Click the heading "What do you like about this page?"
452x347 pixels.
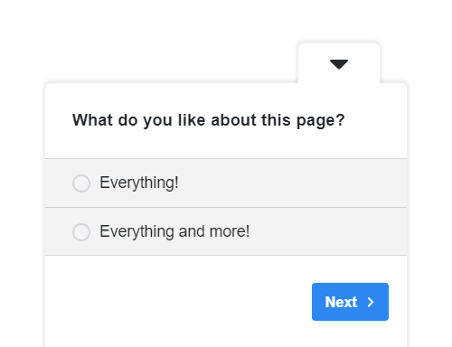pos(208,120)
